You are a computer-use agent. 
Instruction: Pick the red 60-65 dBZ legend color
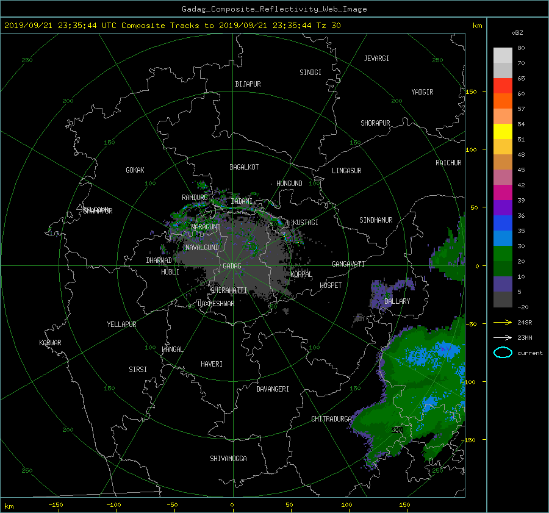click(503, 86)
